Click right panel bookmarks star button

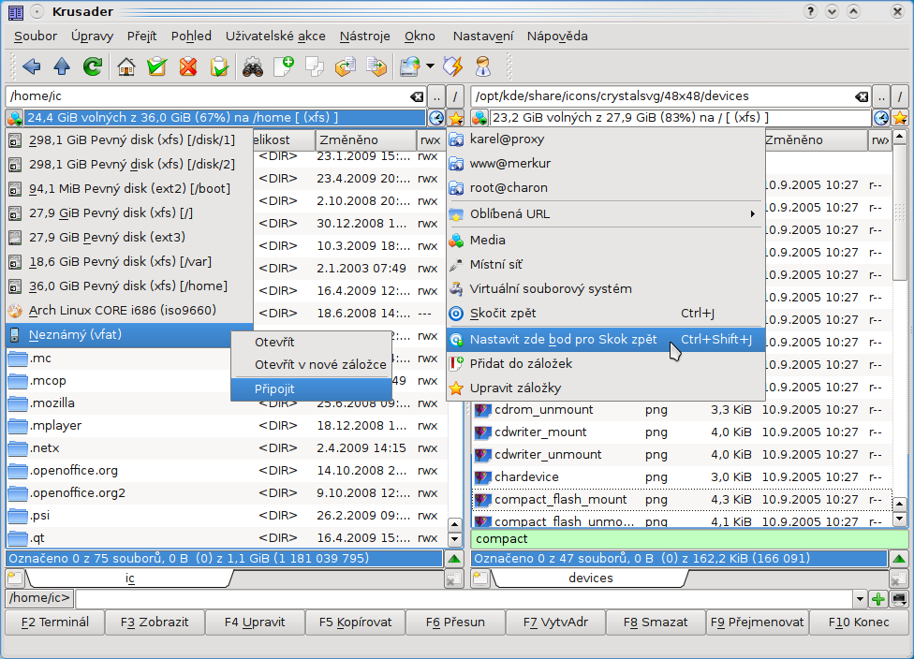(x=900, y=118)
